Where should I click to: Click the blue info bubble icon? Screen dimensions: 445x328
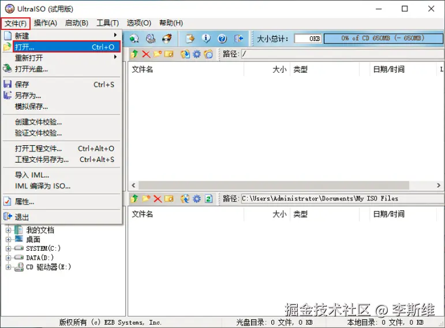(206, 39)
